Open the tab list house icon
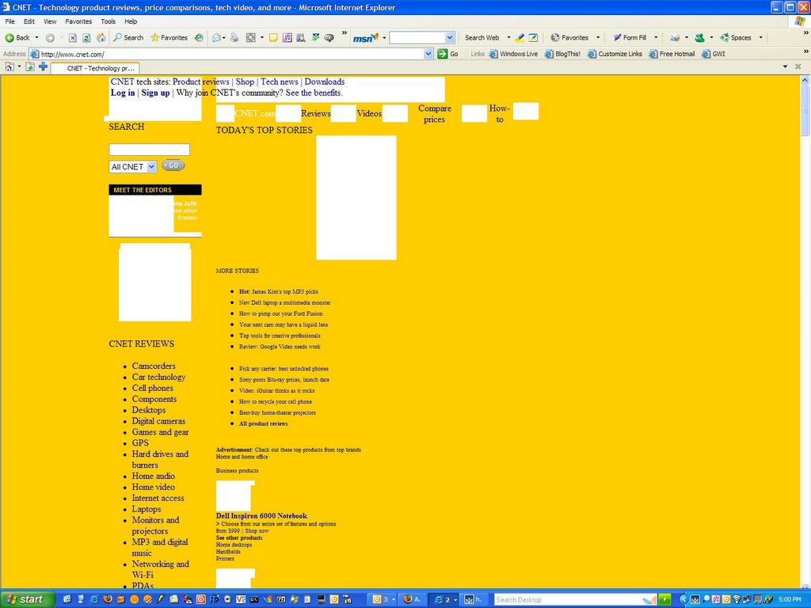Screen dimensions: 811x608 tap(10, 66)
